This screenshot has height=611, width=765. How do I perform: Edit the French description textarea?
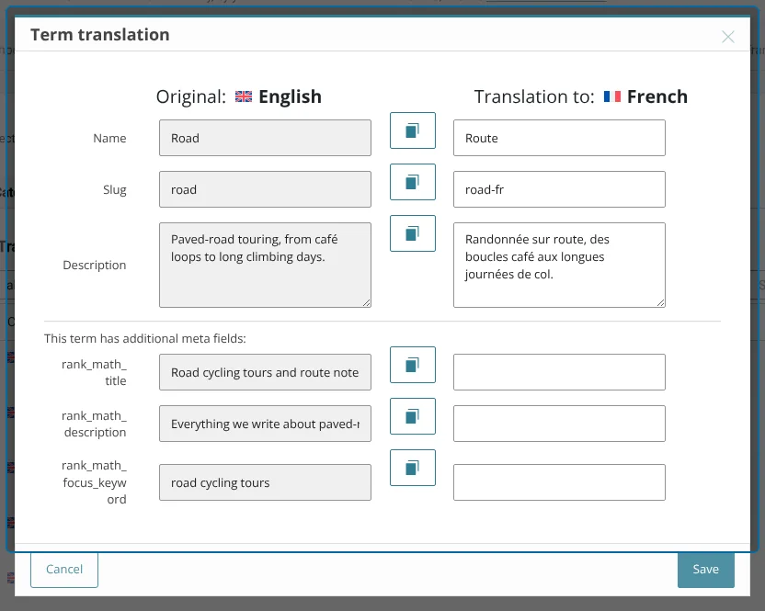[x=559, y=266]
